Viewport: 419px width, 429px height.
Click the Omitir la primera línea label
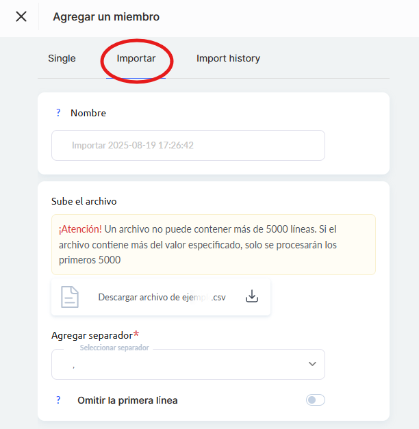coord(127,400)
